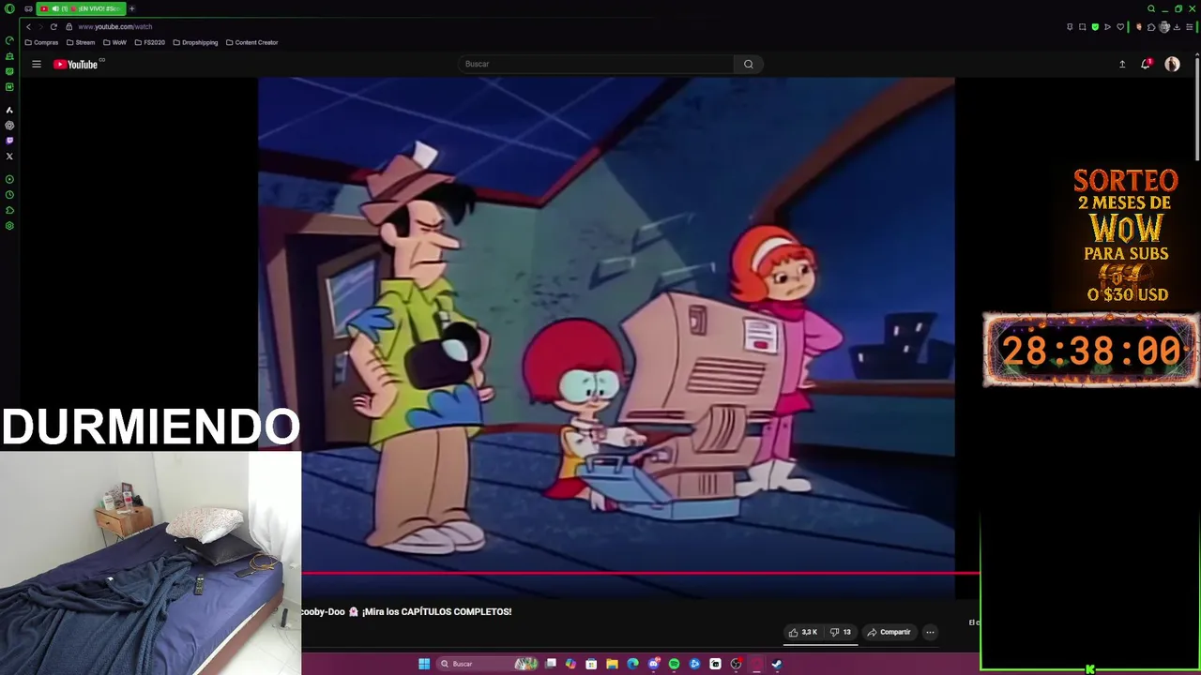1201x675 pixels.
Task: Click the Compartir share button
Action: [x=889, y=632]
